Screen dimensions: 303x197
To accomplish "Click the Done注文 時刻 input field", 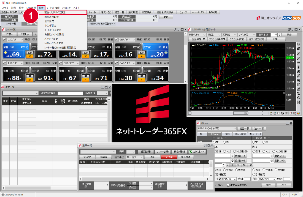I will [x=286, y=179].
